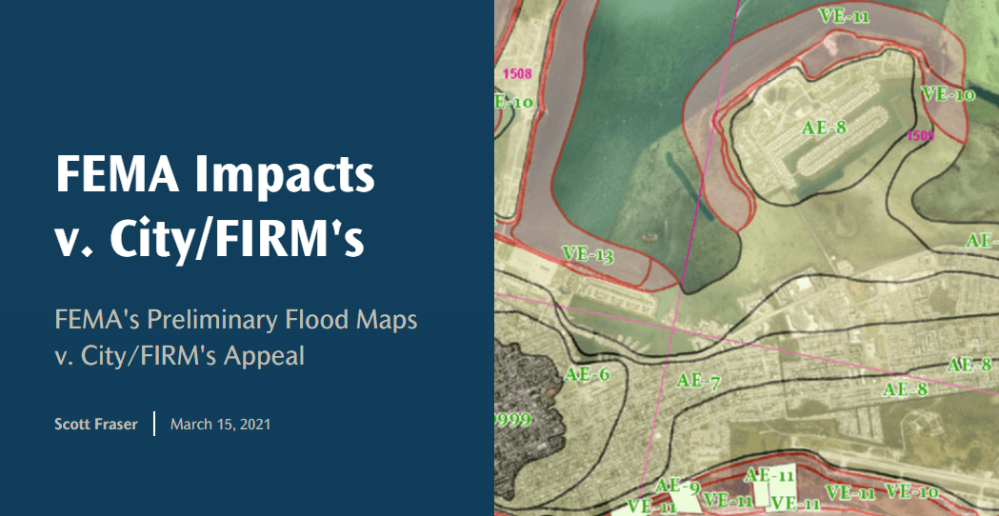
Task: Click the 'AE-7' flood zone label
Action: pos(698,382)
